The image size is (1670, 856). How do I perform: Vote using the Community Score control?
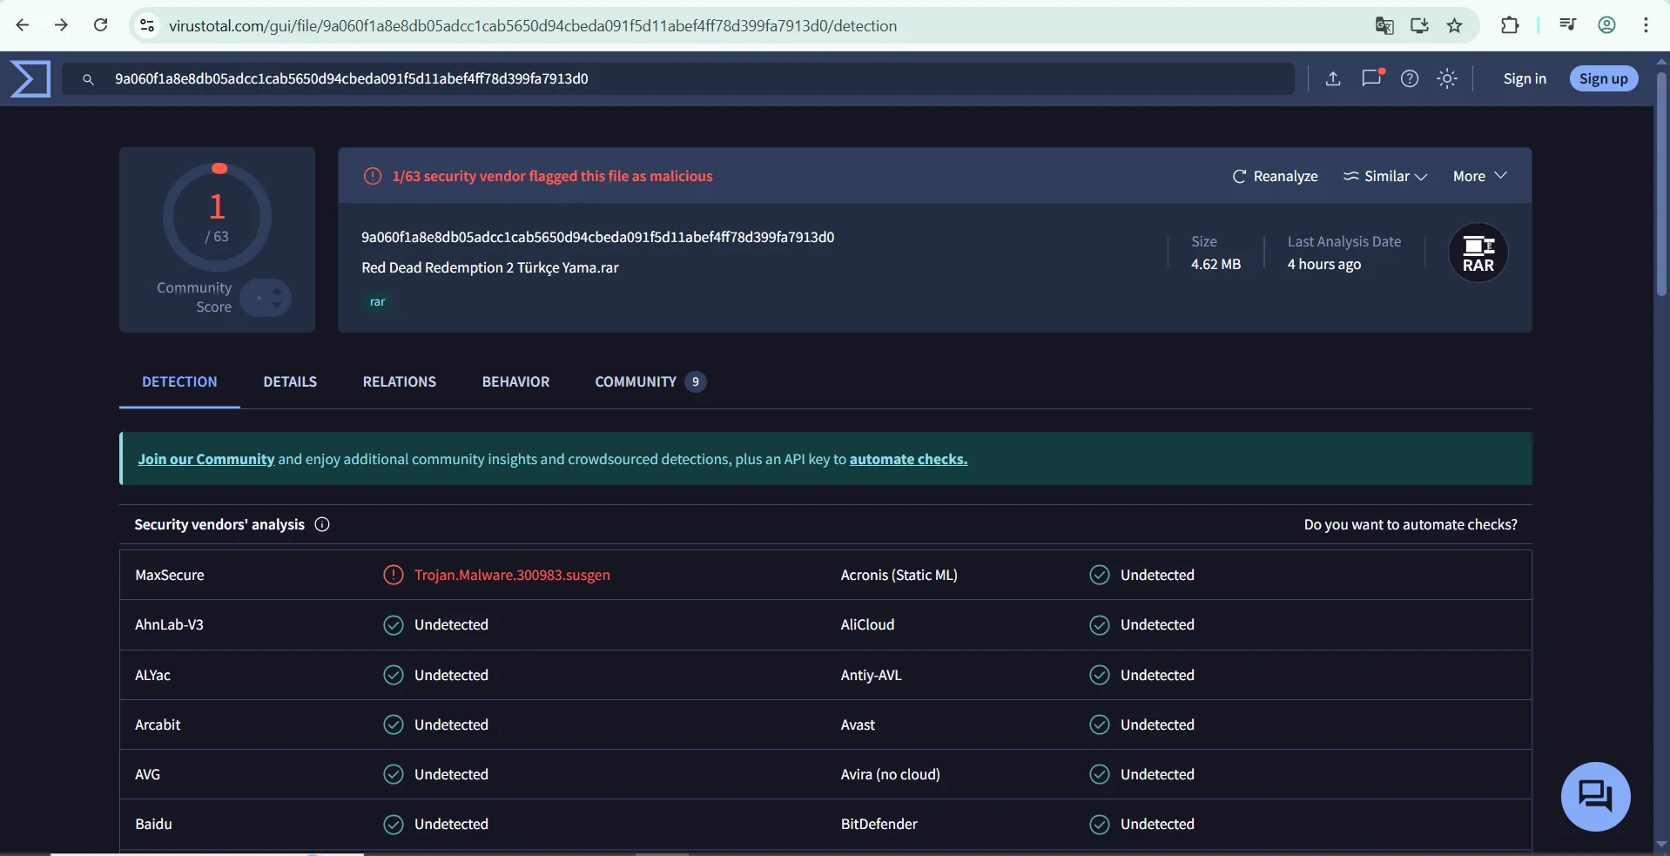tap(266, 298)
